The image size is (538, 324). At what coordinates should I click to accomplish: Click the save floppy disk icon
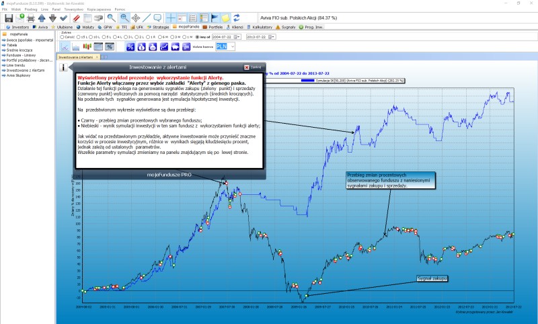9,17
